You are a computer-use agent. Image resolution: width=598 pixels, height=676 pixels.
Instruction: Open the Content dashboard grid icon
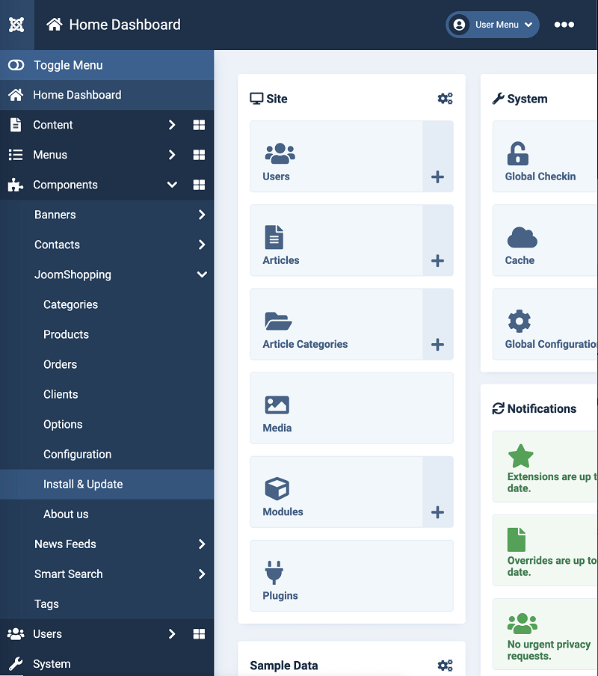click(x=199, y=125)
